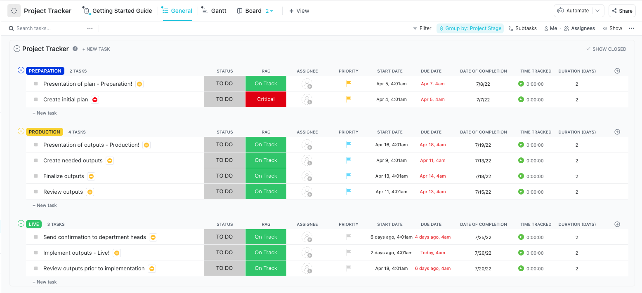Screen dimensions: 642x293
Task: Collapse the Production group
Action: tap(21, 131)
